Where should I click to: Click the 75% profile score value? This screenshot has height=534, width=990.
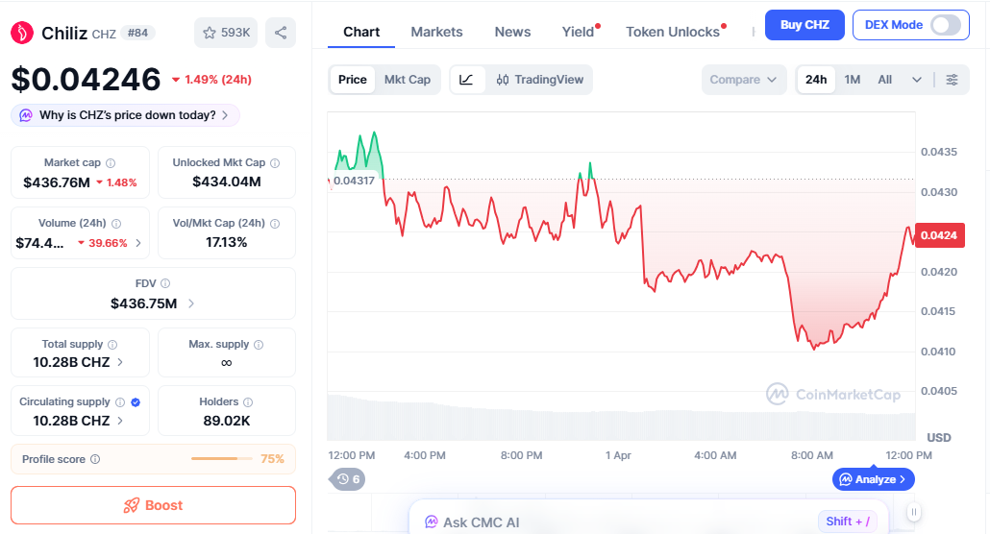[272, 459]
